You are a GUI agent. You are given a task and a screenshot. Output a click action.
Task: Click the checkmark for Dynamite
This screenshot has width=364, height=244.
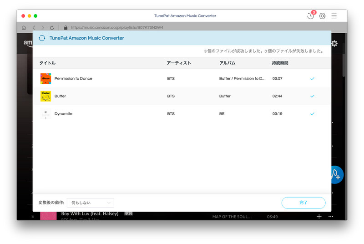312,114
